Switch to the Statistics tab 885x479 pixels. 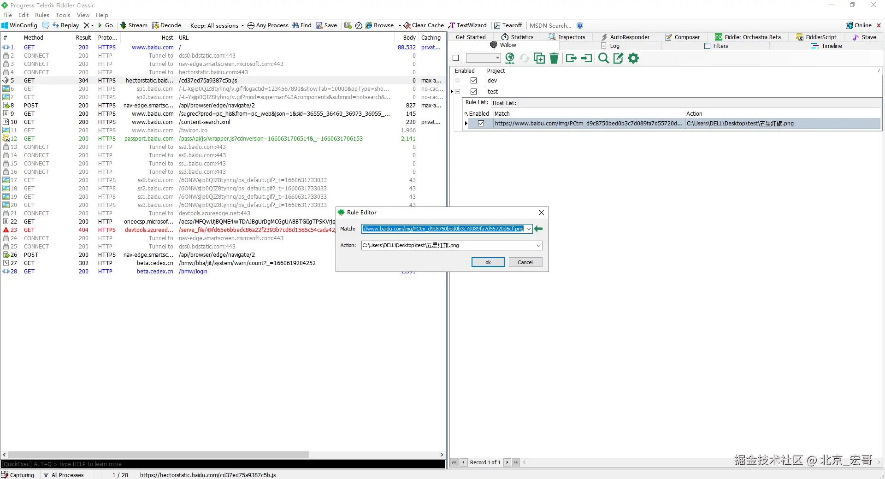click(518, 37)
